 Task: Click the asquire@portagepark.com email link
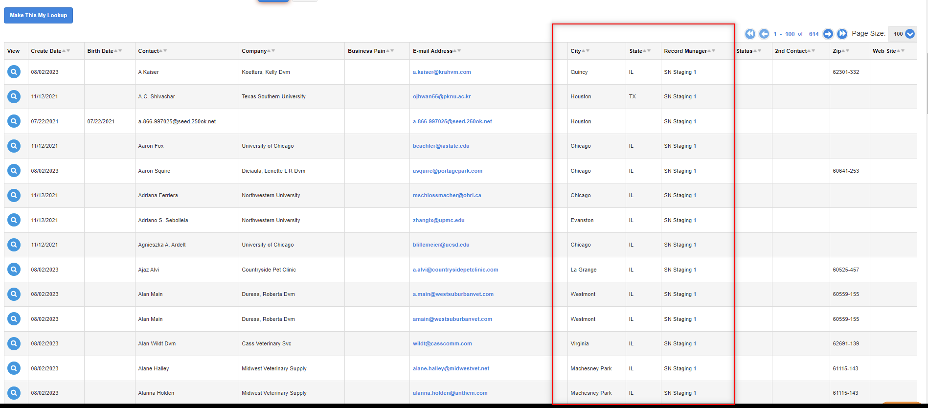(447, 171)
